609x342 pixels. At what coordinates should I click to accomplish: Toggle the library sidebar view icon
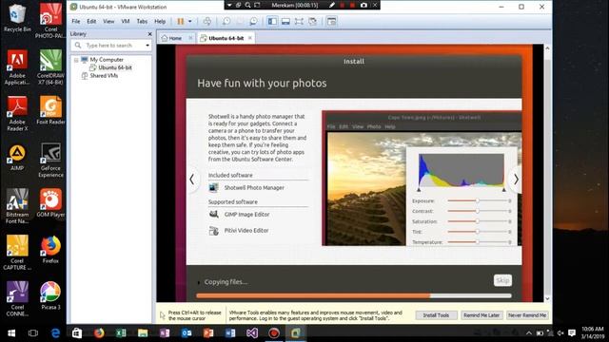pos(273,21)
